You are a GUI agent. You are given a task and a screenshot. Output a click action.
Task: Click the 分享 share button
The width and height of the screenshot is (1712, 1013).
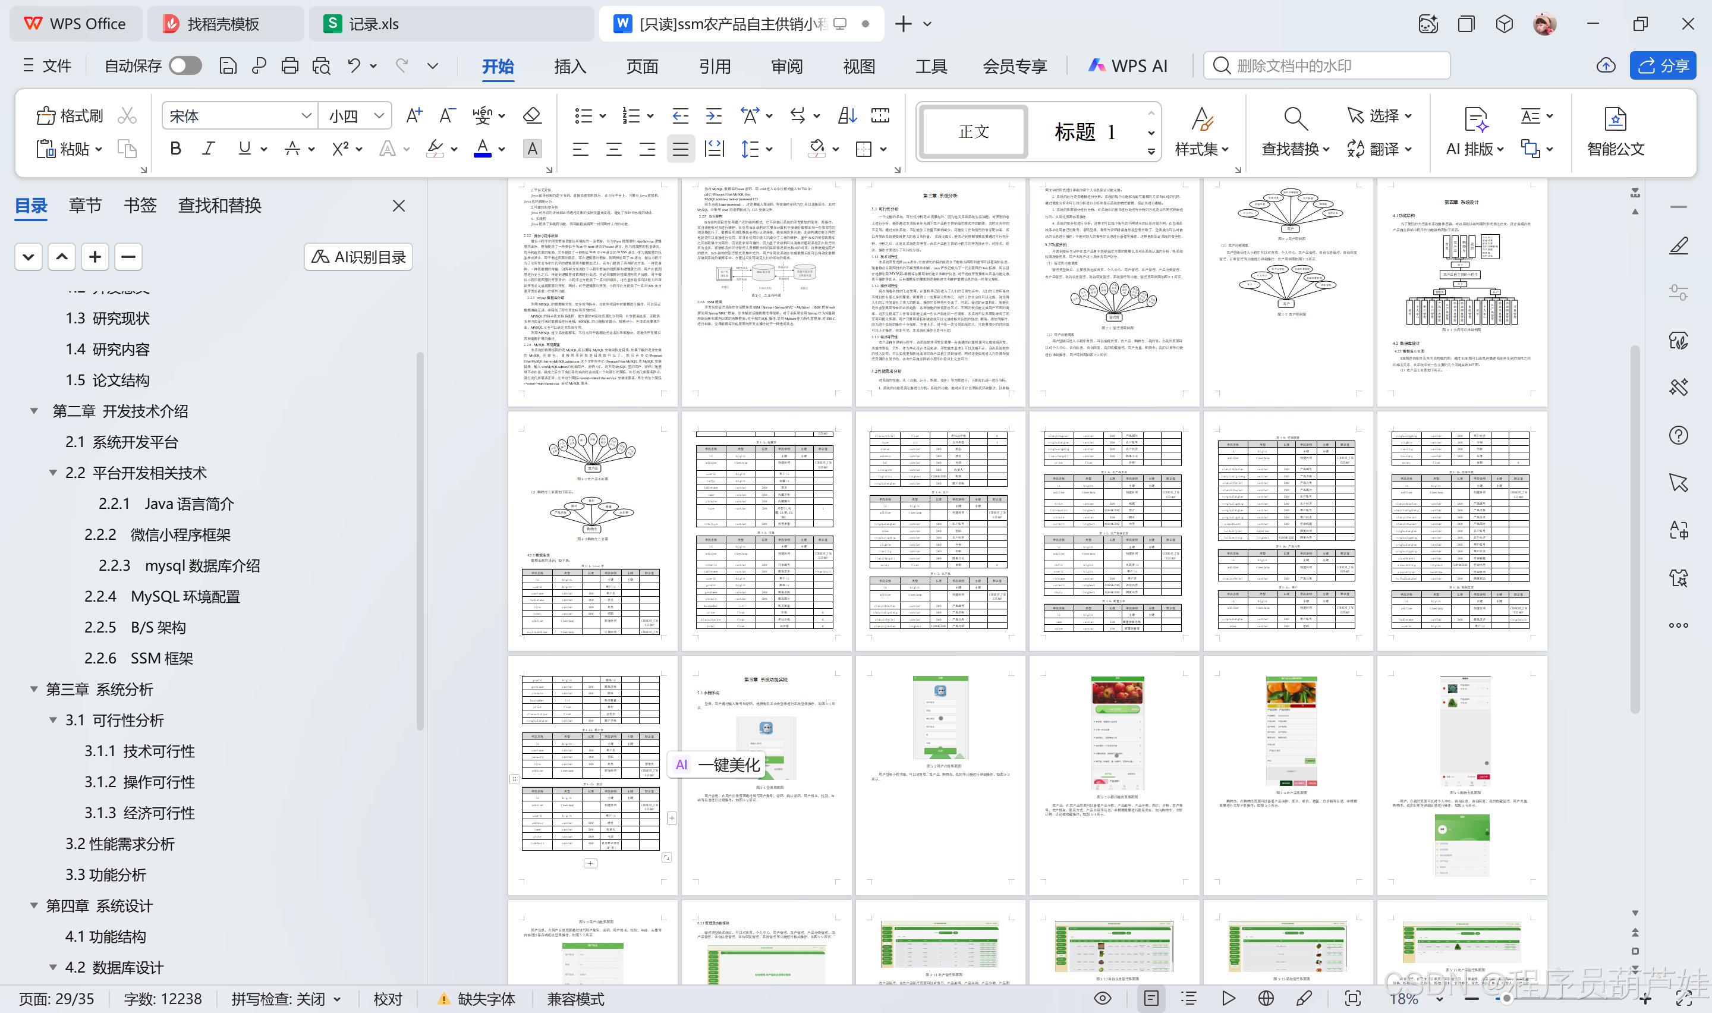[x=1663, y=65]
